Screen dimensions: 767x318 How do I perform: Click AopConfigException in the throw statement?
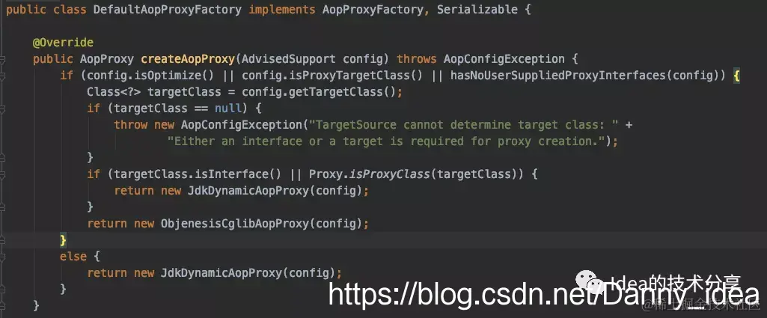241,125
